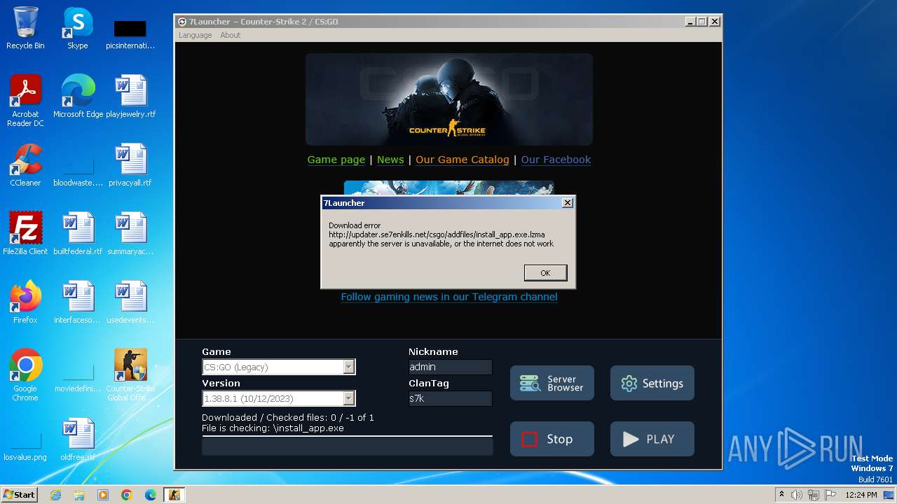Launch Skype from the desktop
The image size is (897, 504).
pos(77,28)
